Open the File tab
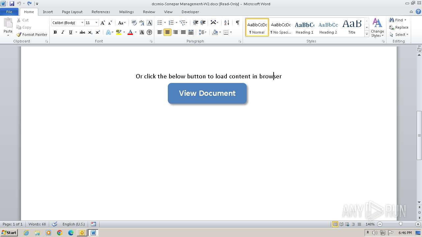 pos(9,12)
